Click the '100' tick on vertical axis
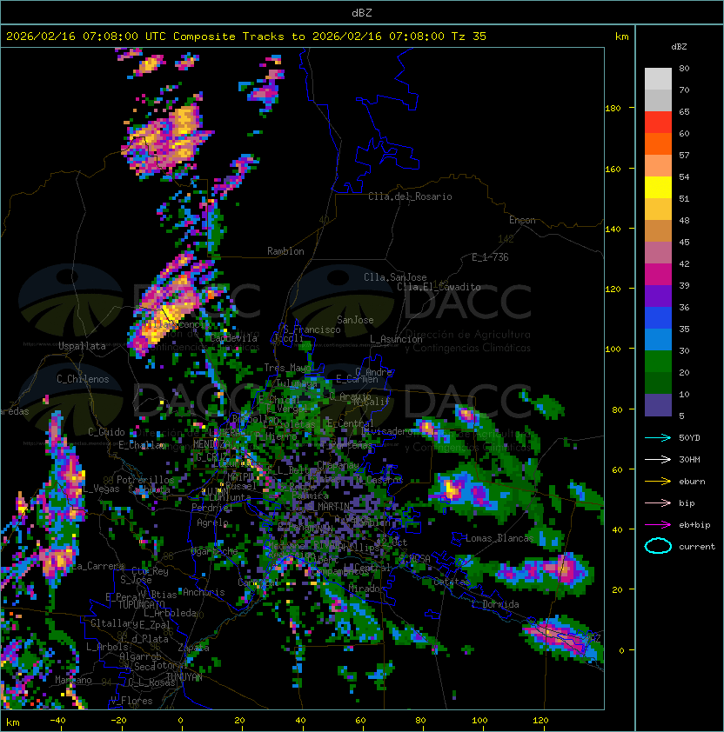 tap(613, 349)
